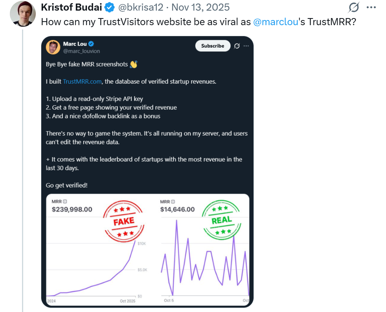Click Kristof Budai's profile name

(x=71, y=7)
